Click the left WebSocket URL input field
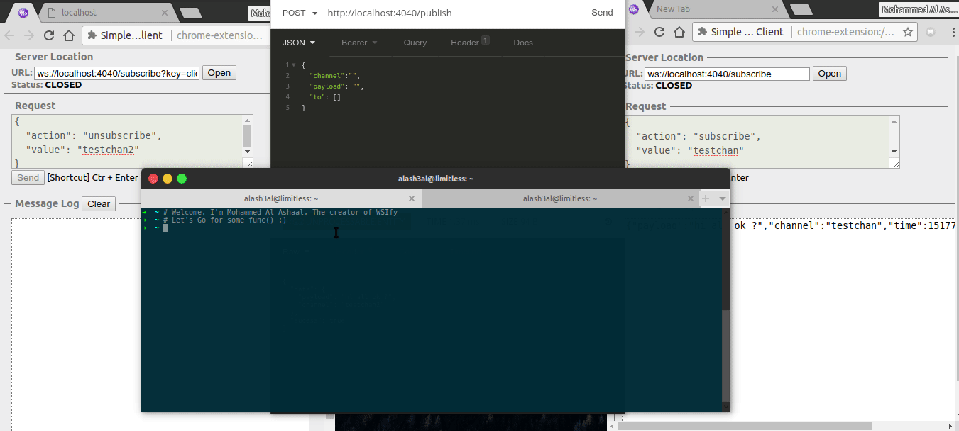 (116, 73)
